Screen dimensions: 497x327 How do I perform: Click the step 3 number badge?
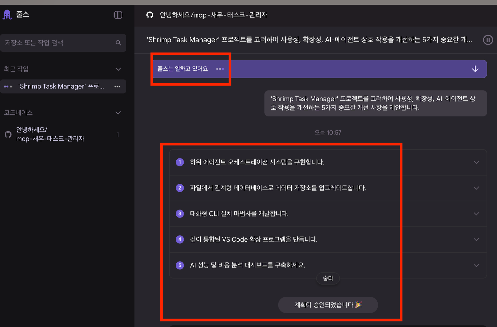tap(180, 214)
